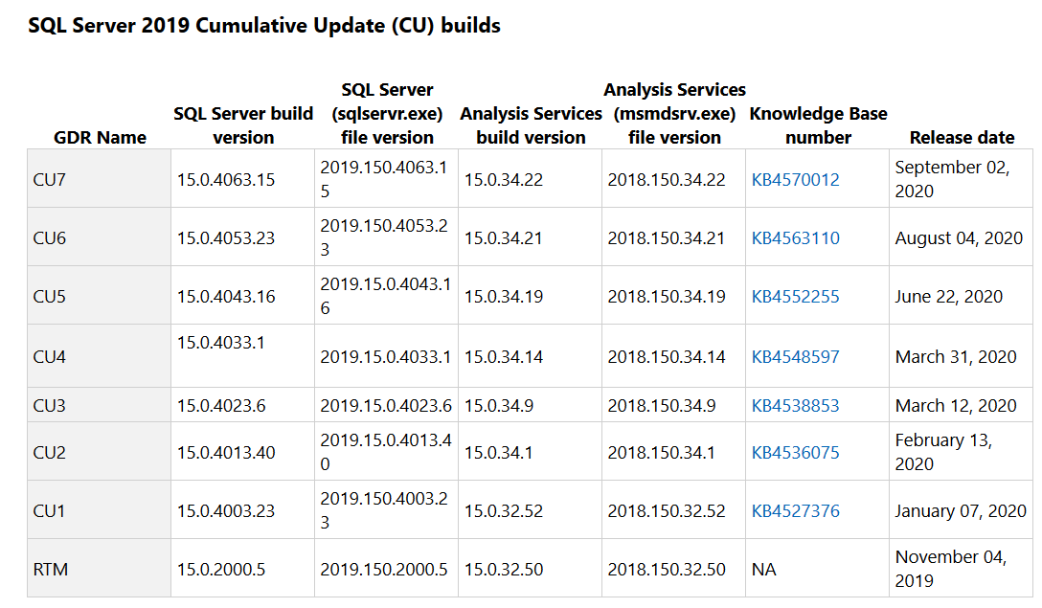
Task: Click the Knowledge Base number column header
Action: click(x=818, y=125)
